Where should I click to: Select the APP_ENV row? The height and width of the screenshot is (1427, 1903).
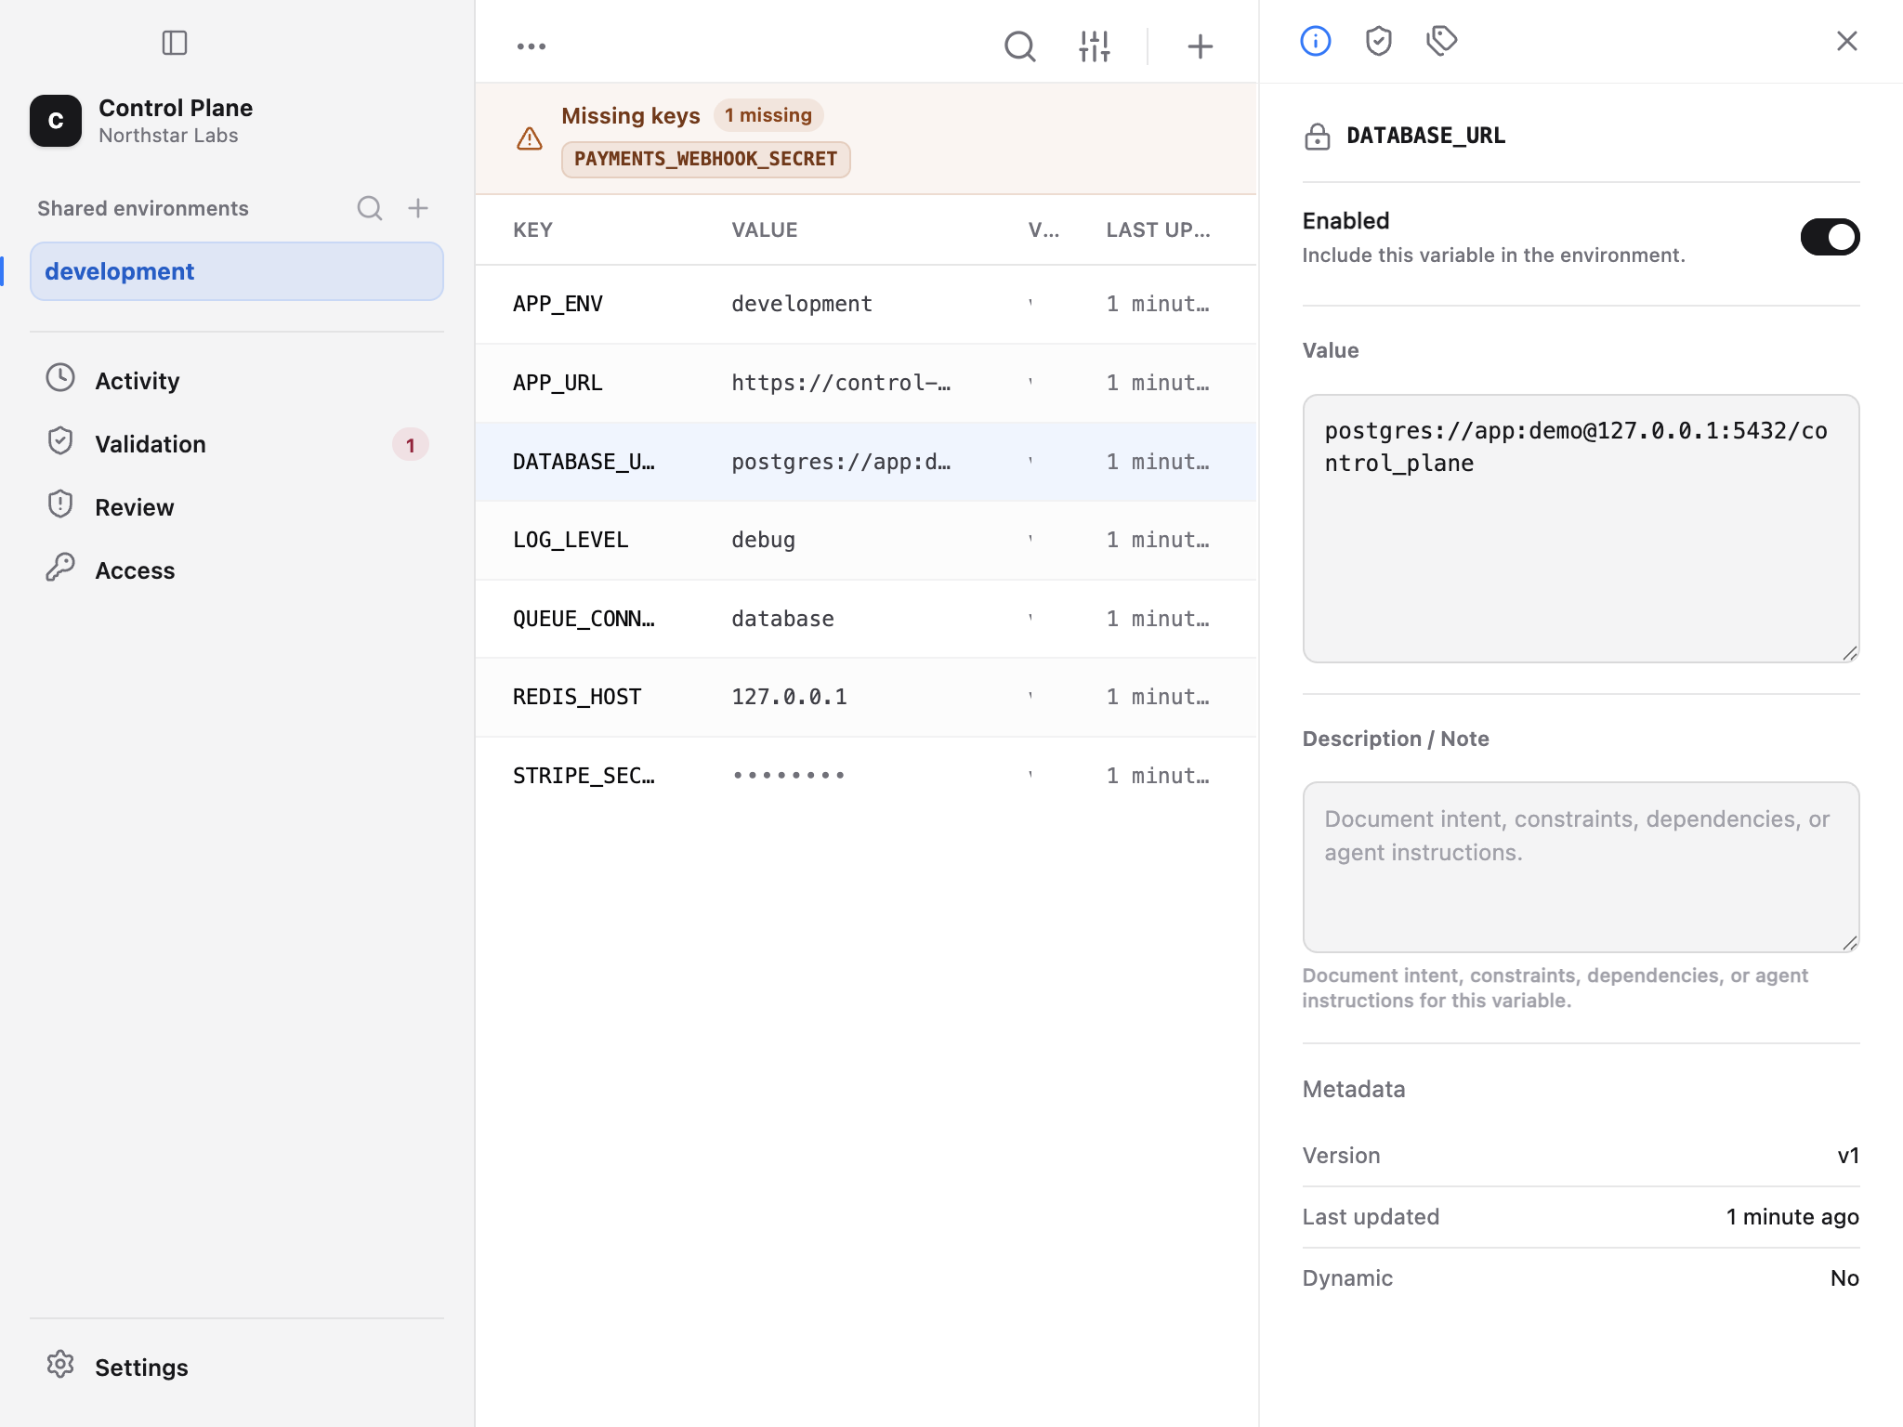866,304
